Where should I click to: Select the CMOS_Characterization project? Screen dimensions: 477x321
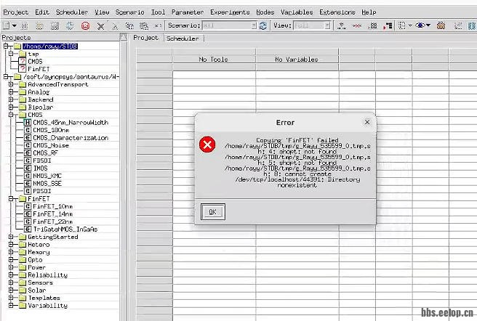(x=70, y=137)
